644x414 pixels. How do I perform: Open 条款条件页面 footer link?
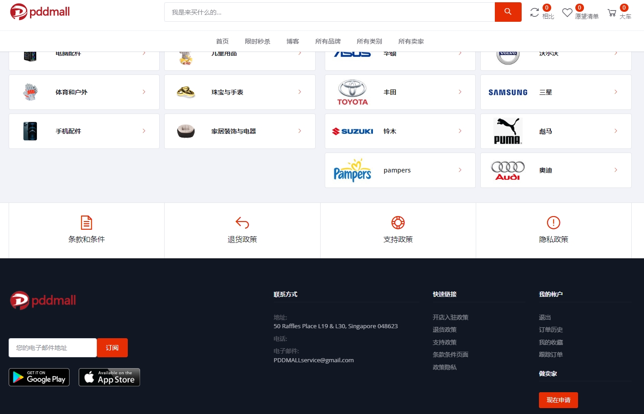pos(451,355)
